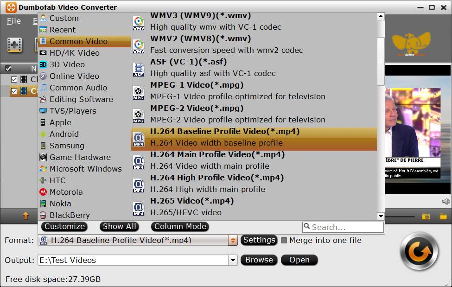Click the format list scroll-down arrow
This screenshot has width=452, height=287.
pyautogui.click(x=381, y=216)
